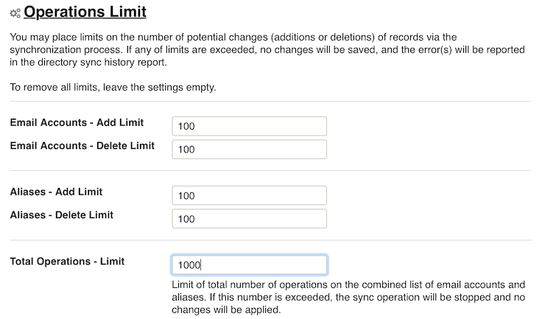Click the 'Email Accounts - Delete Limit' label
This screenshot has height=319, width=545.
[x=82, y=145]
